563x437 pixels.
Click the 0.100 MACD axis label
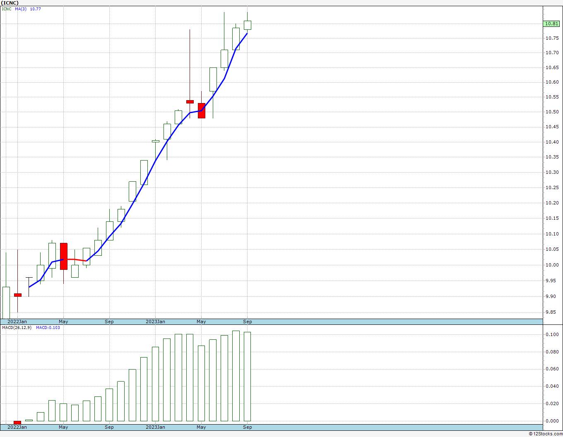coord(551,334)
